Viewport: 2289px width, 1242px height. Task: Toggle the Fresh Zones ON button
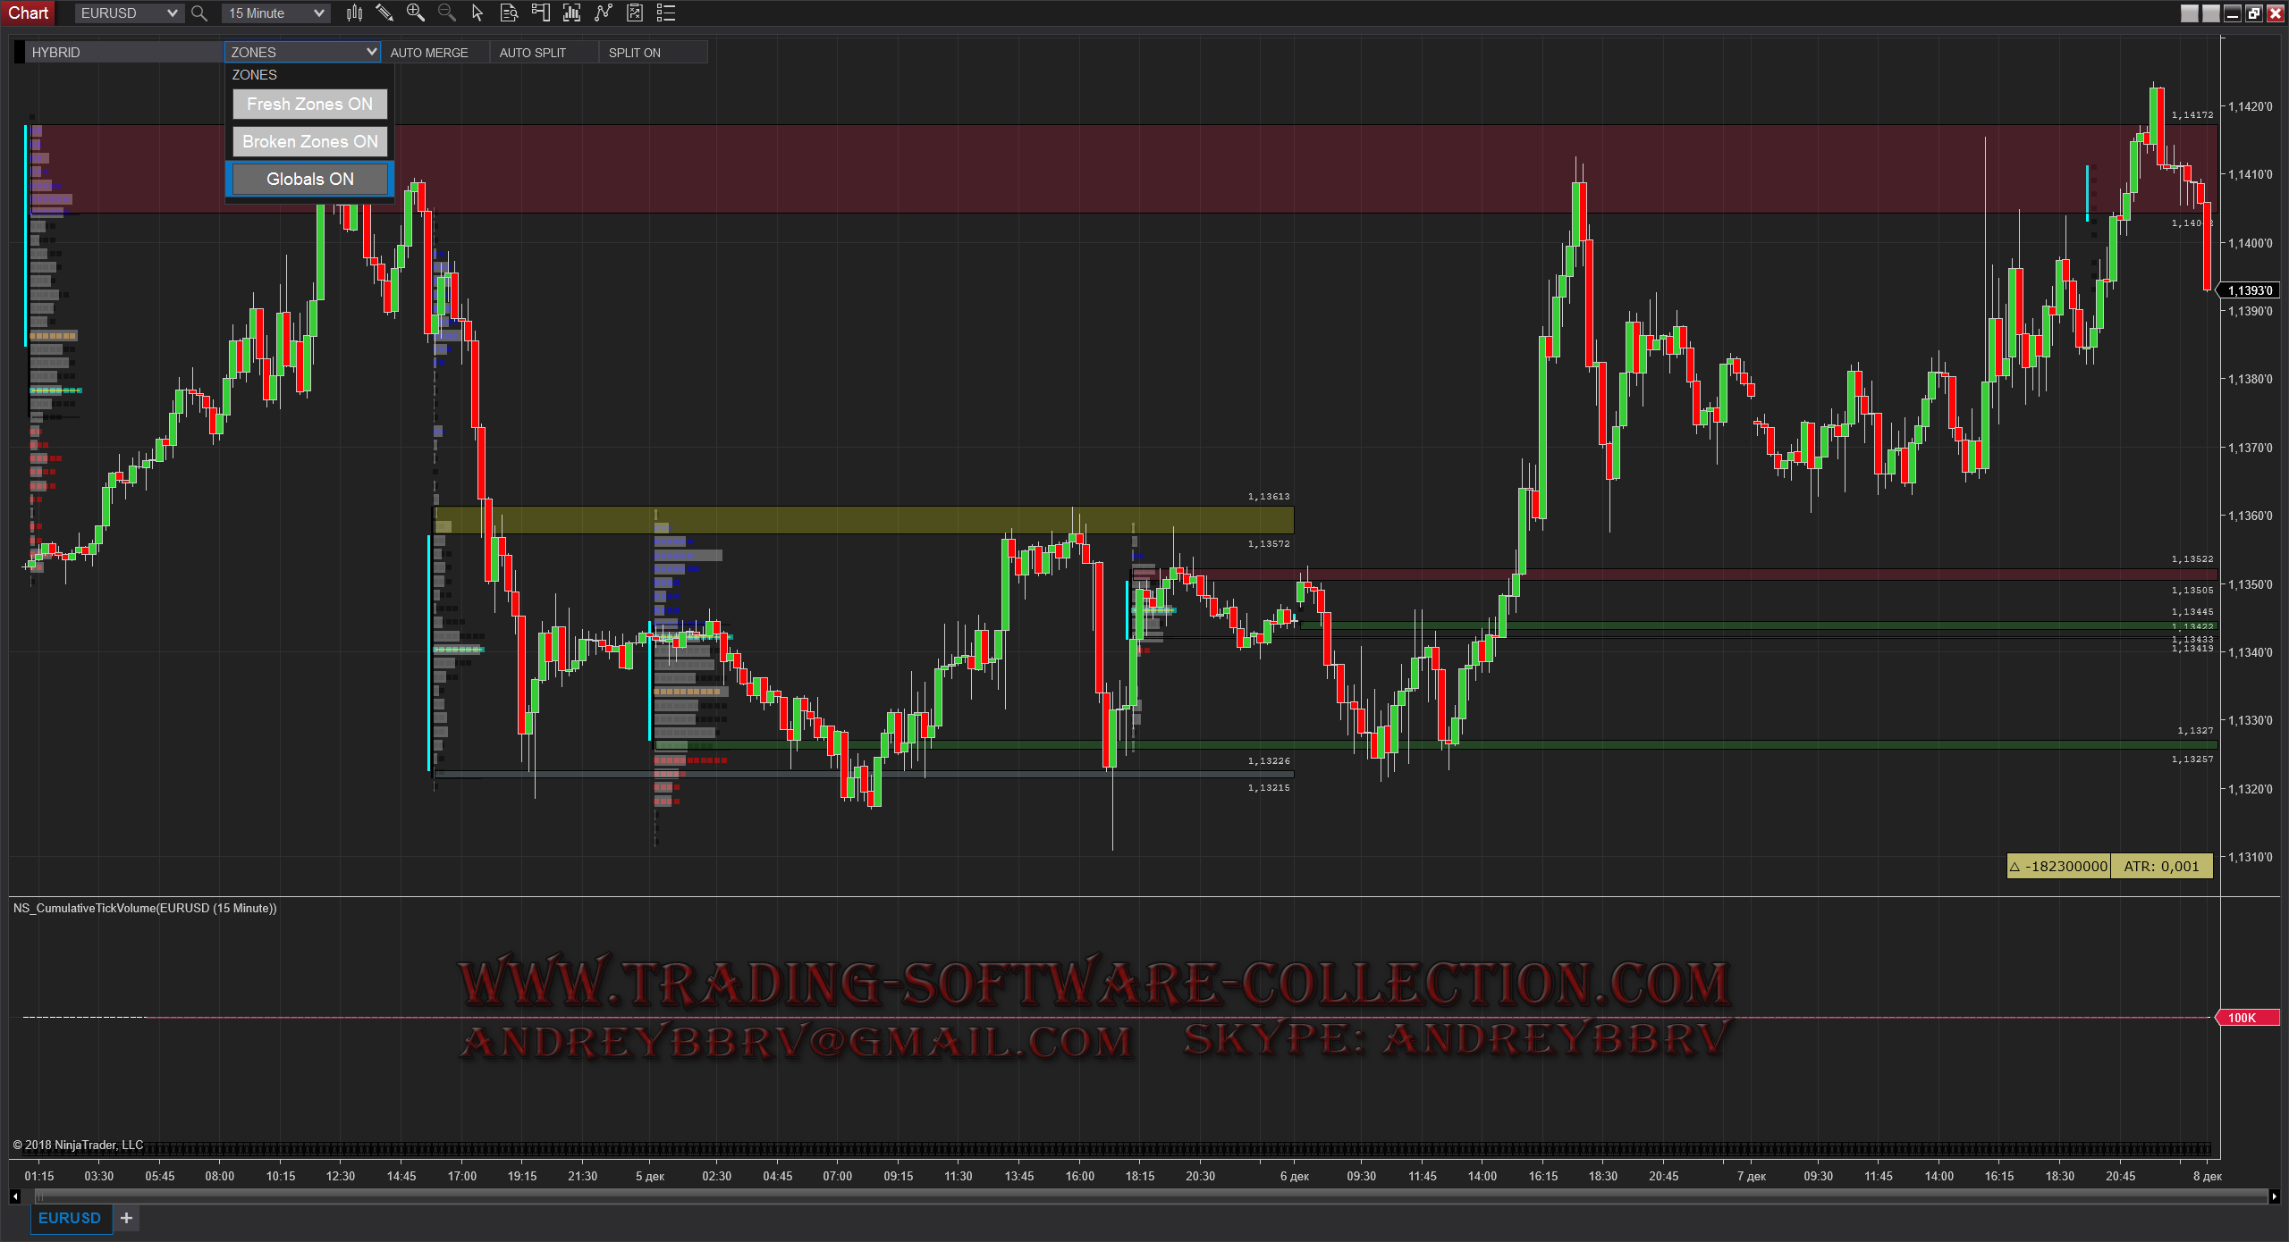point(309,104)
